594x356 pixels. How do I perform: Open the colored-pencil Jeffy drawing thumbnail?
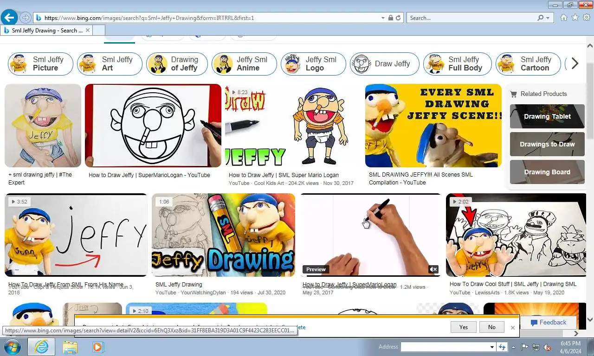[43, 126]
